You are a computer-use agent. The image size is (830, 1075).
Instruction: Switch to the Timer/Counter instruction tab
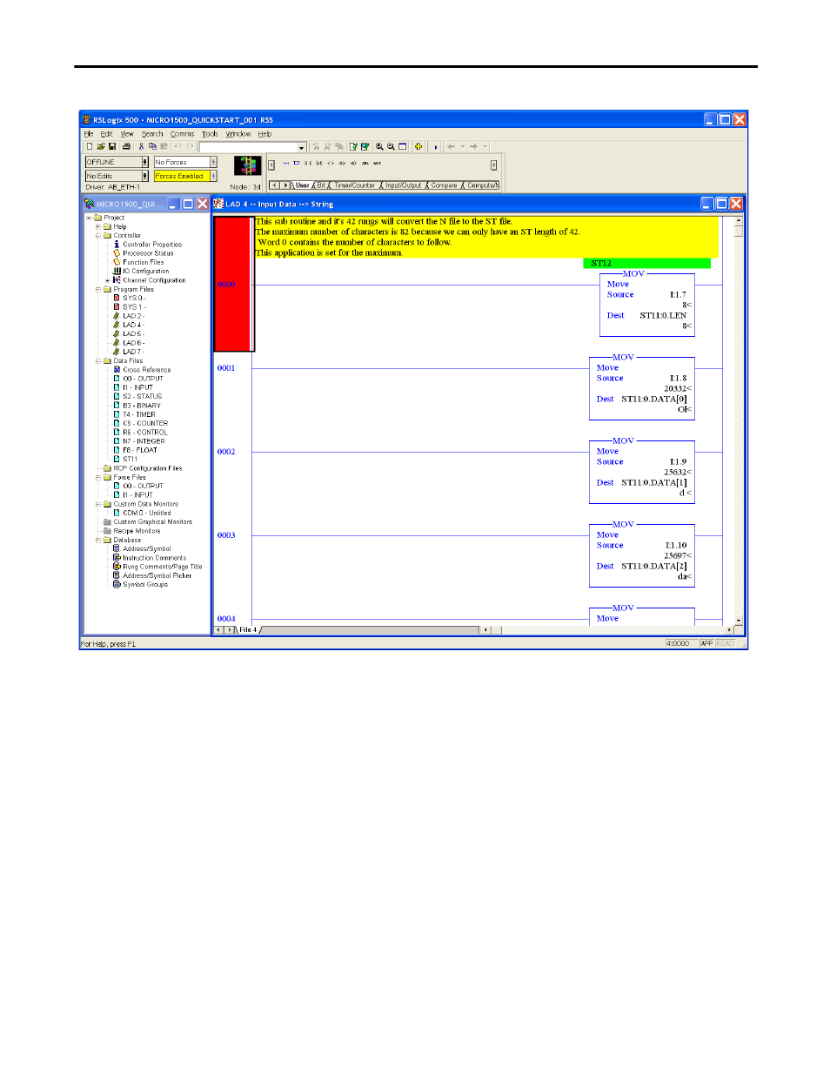coord(354,185)
